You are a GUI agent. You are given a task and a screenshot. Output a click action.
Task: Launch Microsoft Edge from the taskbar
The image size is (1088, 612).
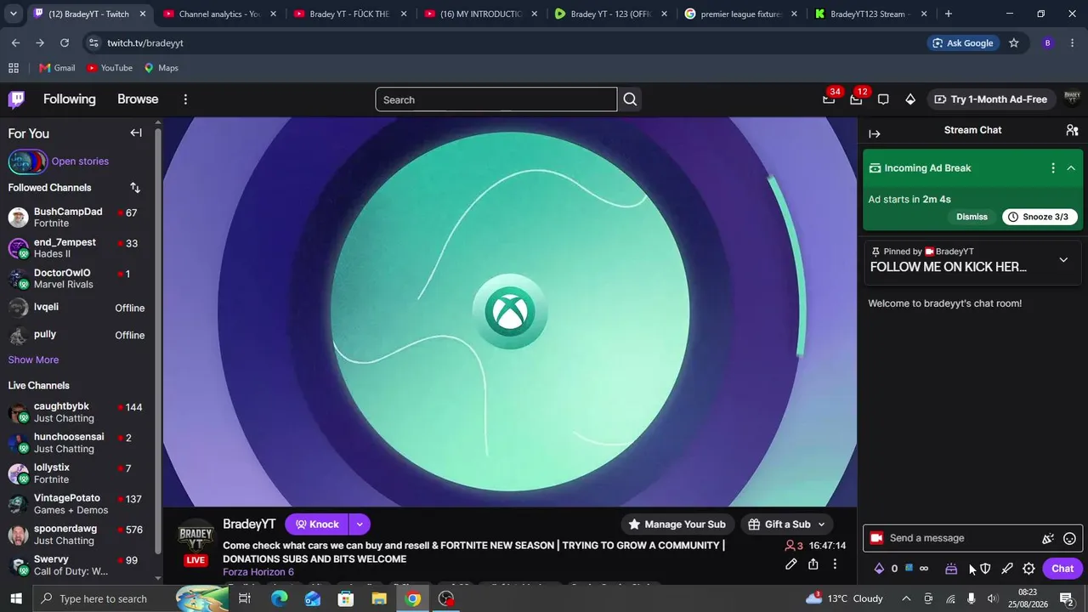280,598
